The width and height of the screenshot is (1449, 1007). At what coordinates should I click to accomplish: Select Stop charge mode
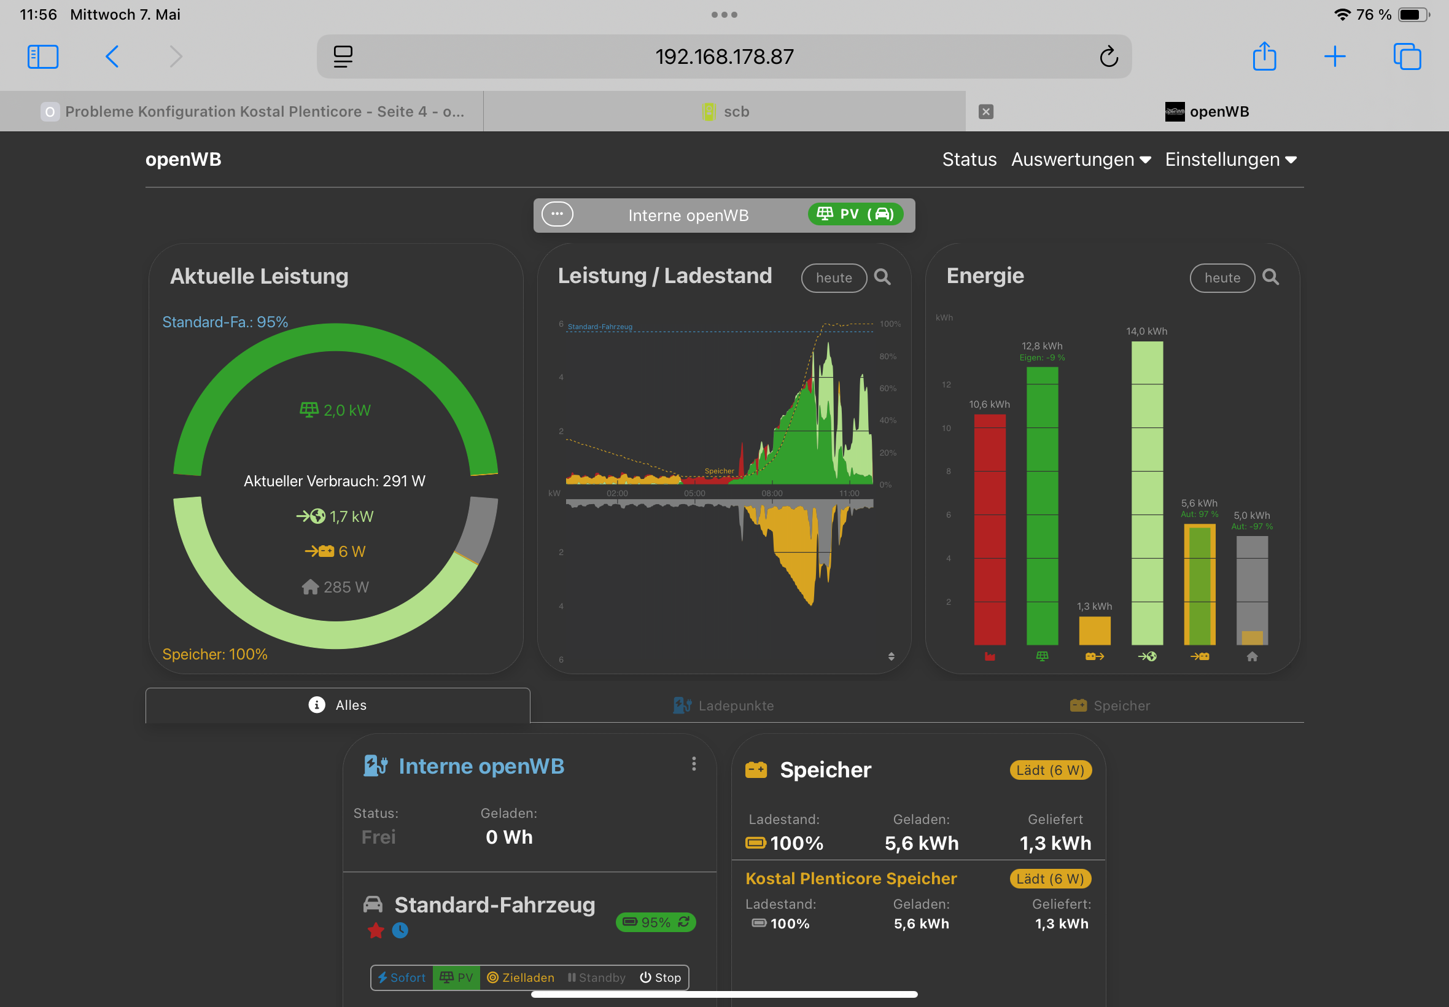click(x=660, y=978)
